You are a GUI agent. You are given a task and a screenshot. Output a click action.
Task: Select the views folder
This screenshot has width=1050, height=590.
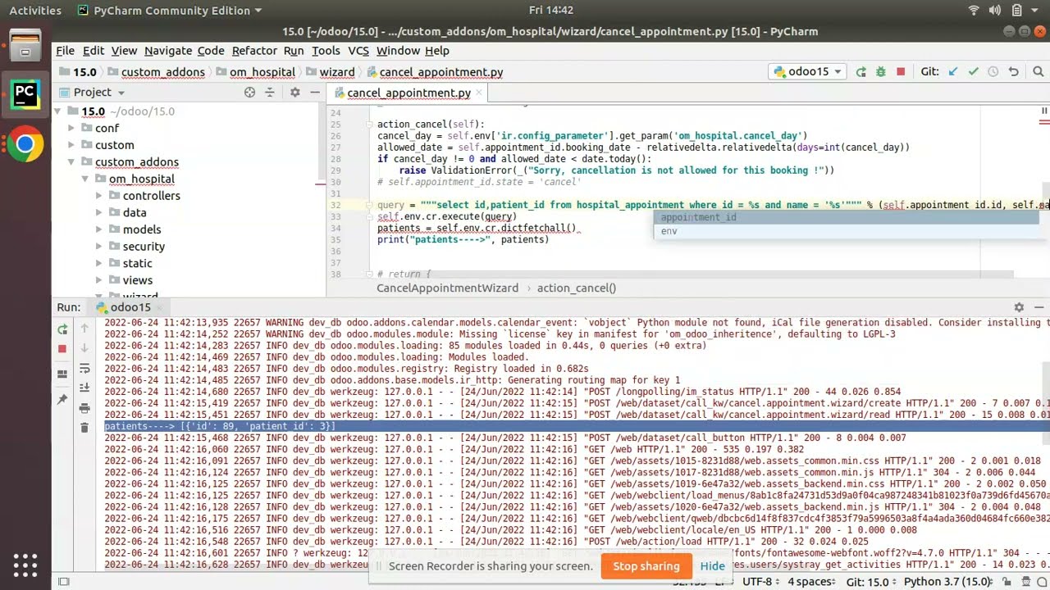point(137,280)
